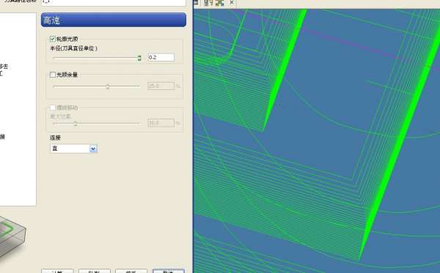The height and width of the screenshot is (273, 440).
Task: Enable the 光顺余量 checkbox
Action: (x=53, y=75)
